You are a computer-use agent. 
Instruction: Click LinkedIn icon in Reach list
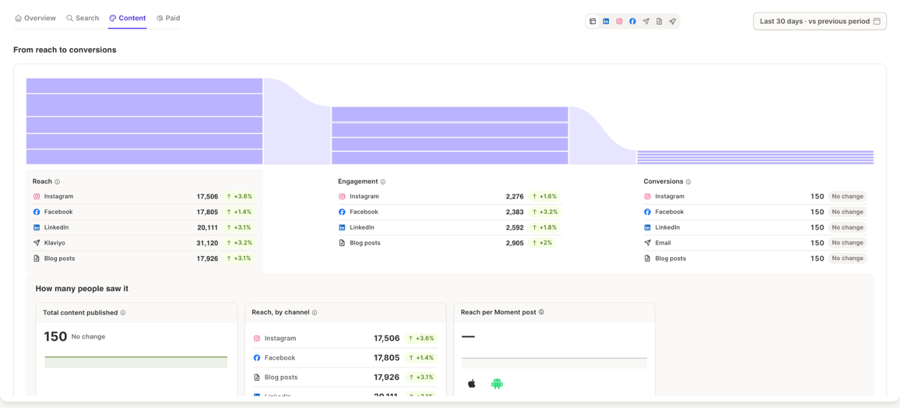pyautogui.click(x=37, y=228)
